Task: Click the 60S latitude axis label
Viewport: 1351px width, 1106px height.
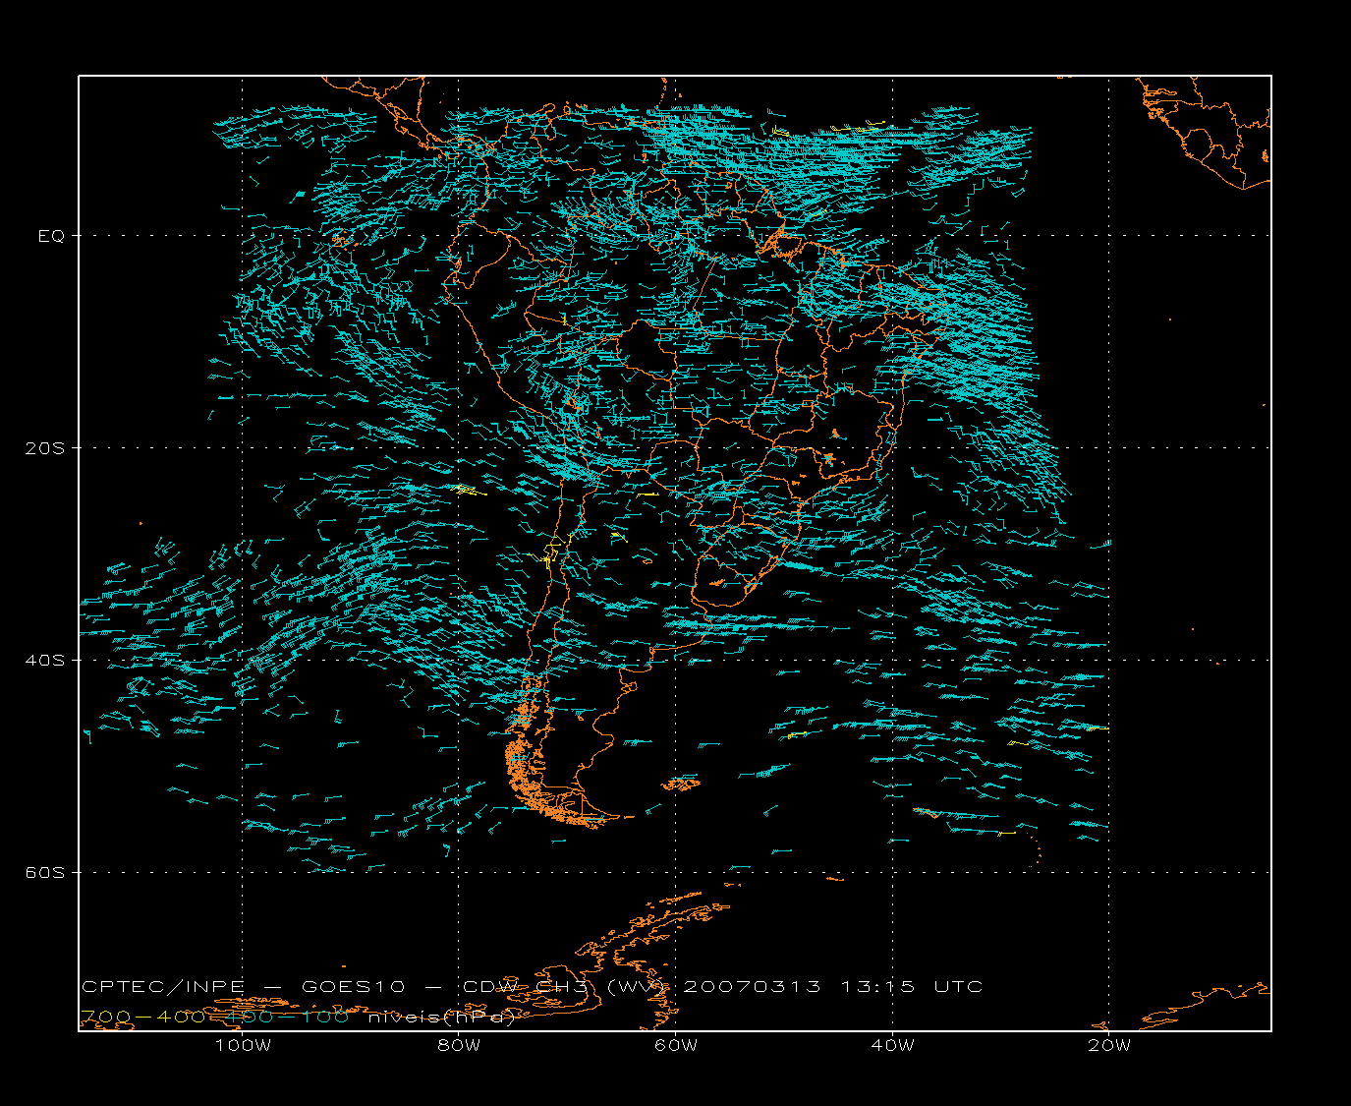Action: [x=44, y=872]
